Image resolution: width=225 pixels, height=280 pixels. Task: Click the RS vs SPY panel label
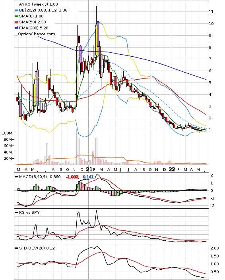pos(29,213)
